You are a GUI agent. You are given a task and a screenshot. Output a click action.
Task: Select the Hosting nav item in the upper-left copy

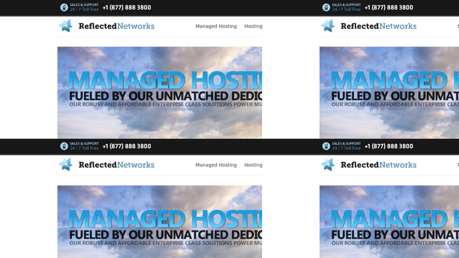click(x=253, y=26)
